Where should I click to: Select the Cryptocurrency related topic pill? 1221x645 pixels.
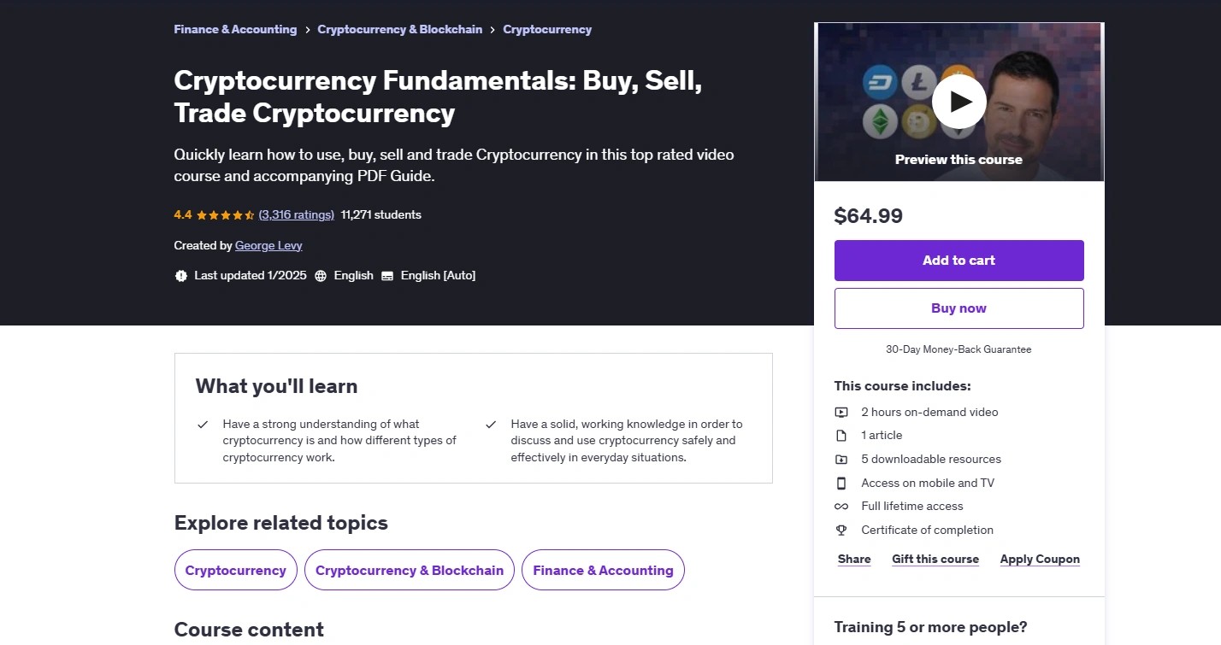coord(235,570)
